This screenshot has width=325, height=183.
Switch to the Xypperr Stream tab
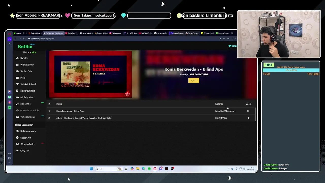[x=222, y=33]
